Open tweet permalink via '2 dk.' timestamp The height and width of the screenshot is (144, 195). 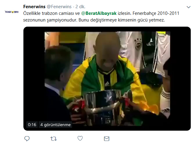coord(80,7)
